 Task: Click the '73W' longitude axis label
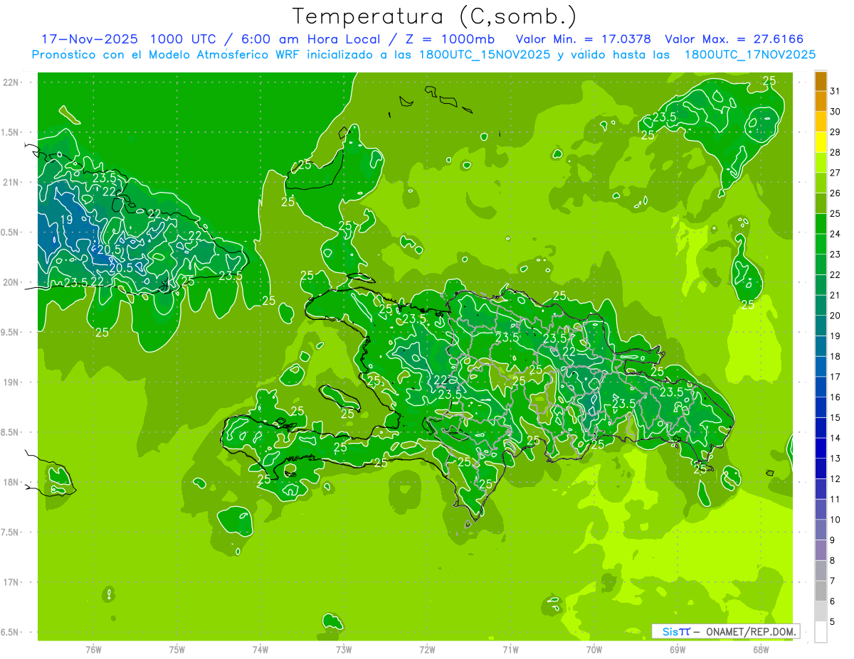pos(344,649)
